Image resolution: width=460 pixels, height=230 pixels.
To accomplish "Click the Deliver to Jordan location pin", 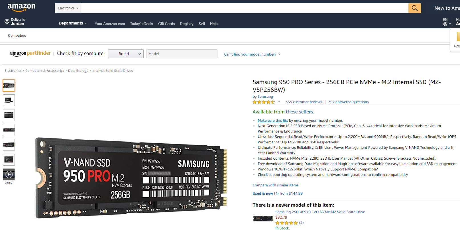I will (7, 22).
